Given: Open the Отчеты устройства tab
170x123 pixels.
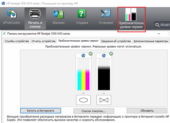Looking at the screenshot, I should [43, 41].
